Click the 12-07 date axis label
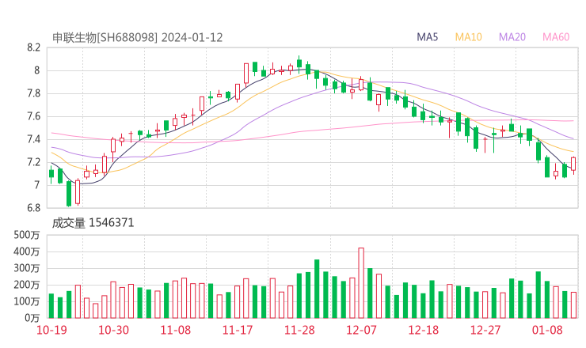 coord(361,330)
